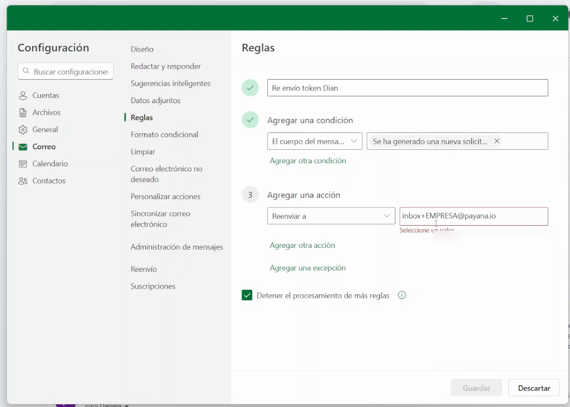Click the Correo envelope icon
This screenshot has width=570, height=407.
coord(23,147)
